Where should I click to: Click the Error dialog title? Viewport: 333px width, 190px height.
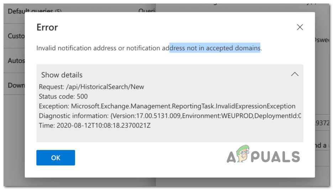coord(47,27)
